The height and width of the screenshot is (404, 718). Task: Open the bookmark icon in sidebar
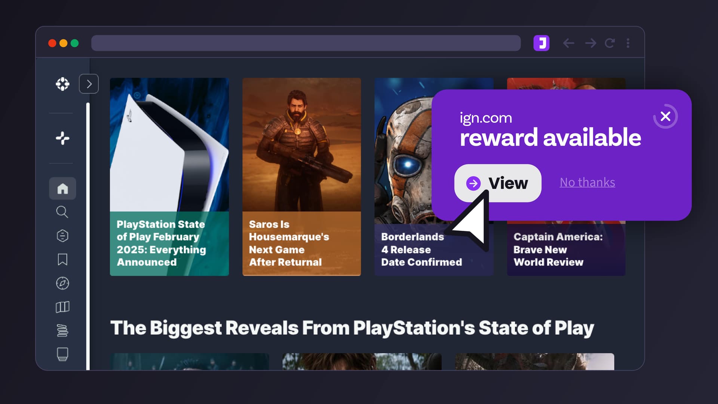pyautogui.click(x=62, y=259)
